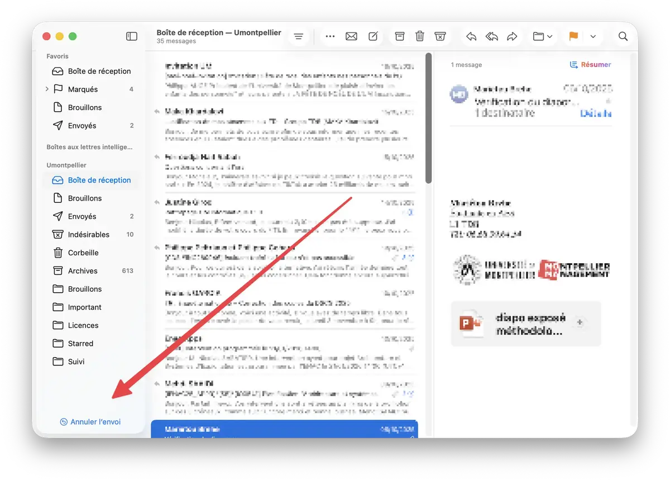
Task: Toggle the message list filter
Action: tap(298, 36)
